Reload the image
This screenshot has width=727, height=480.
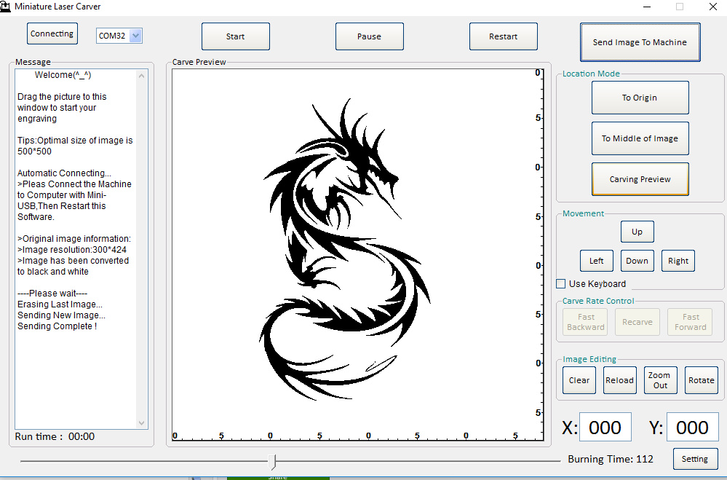(x=619, y=380)
